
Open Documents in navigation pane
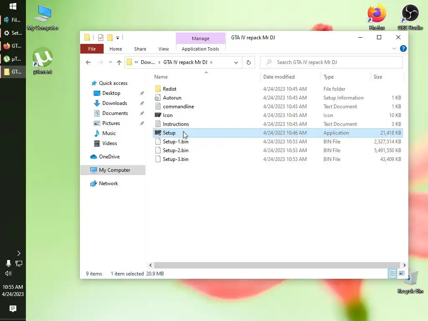115,113
